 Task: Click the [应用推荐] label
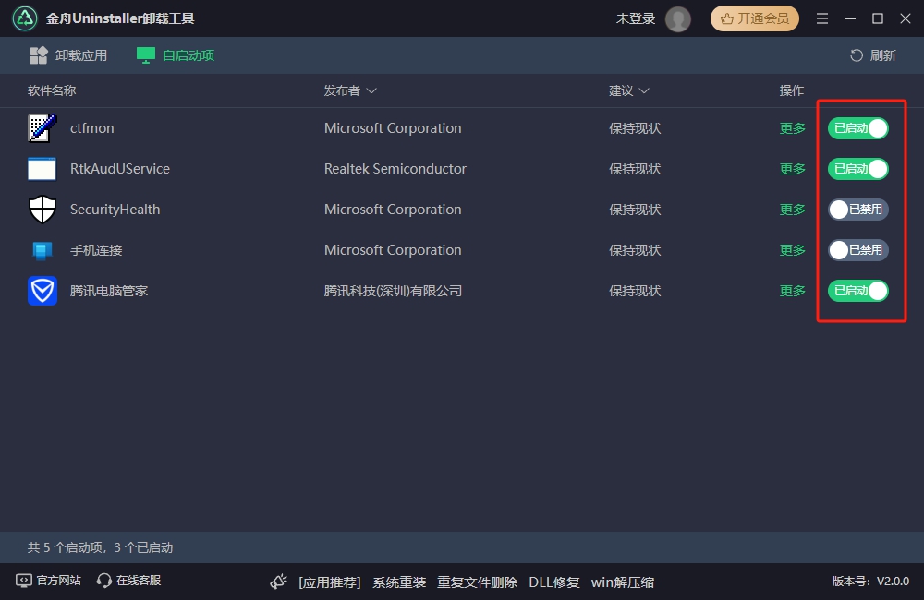(330, 582)
